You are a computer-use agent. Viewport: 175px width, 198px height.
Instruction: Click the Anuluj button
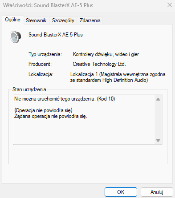pyautogui.click(x=157, y=192)
